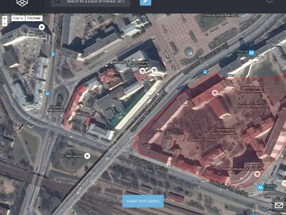This screenshot has height=215, width=286.
Task: Open the settings gear icon
Action: (x=270, y=2)
